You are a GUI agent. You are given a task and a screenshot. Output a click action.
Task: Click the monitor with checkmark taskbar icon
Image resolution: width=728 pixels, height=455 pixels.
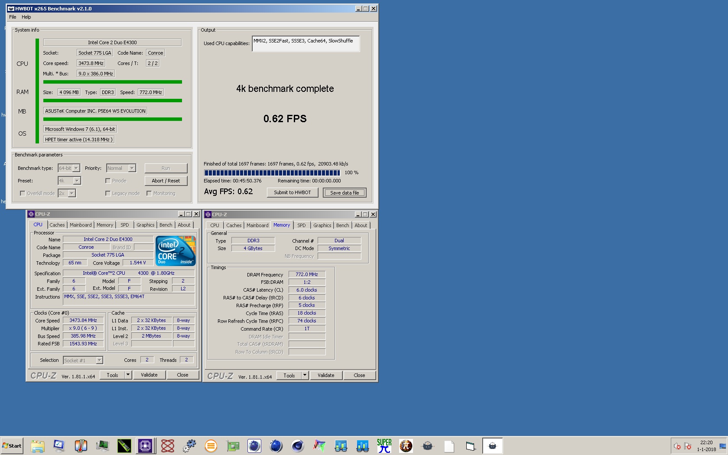(59, 446)
